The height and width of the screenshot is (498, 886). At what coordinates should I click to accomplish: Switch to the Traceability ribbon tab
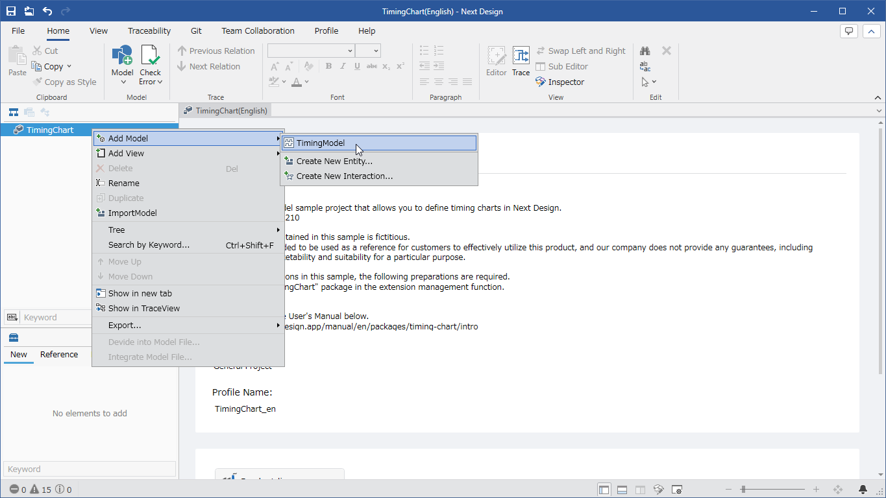(x=149, y=30)
